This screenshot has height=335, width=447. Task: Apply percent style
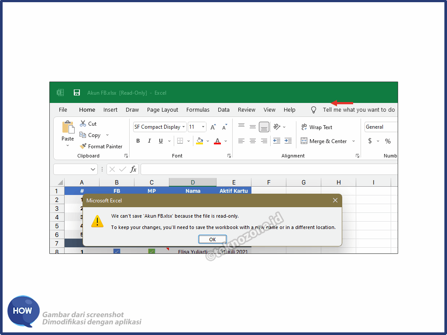pyautogui.click(x=388, y=141)
